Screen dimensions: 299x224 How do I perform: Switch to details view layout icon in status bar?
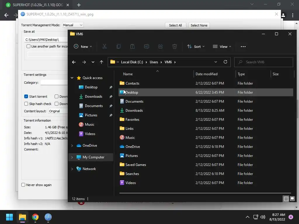click(286, 199)
